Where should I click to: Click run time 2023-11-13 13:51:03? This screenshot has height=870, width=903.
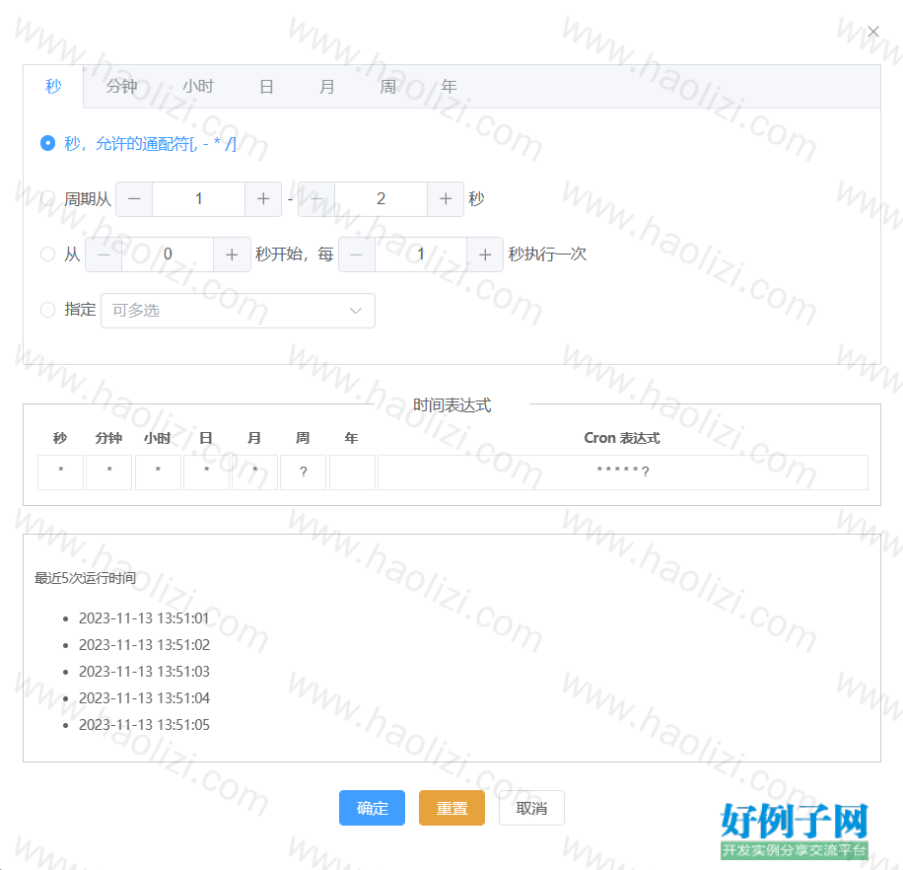coord(144,671)
